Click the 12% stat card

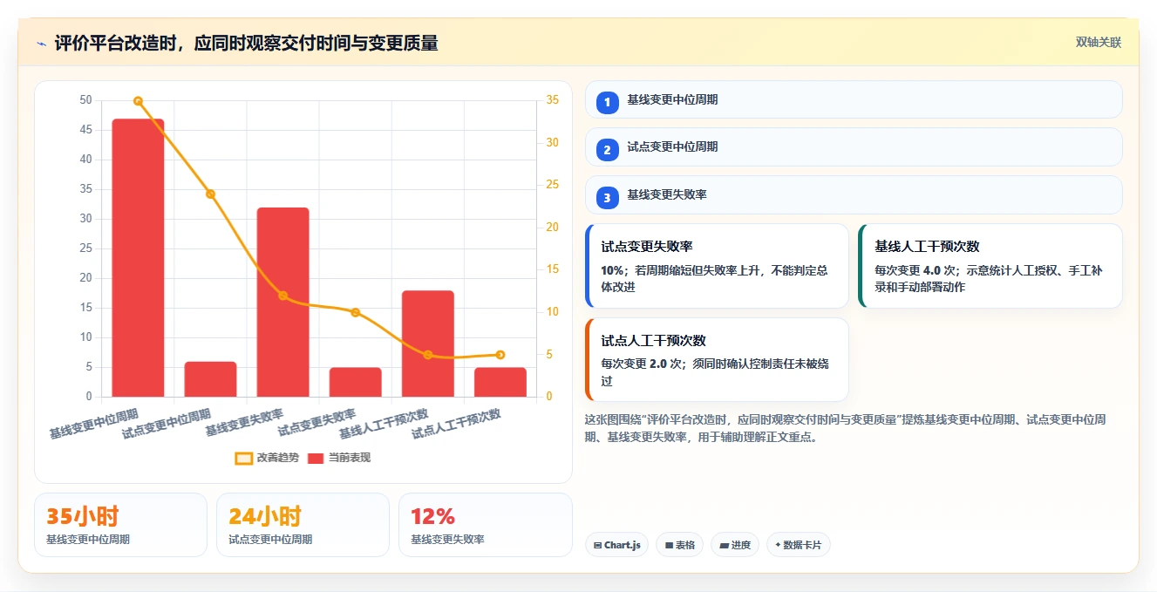[485, 525]
